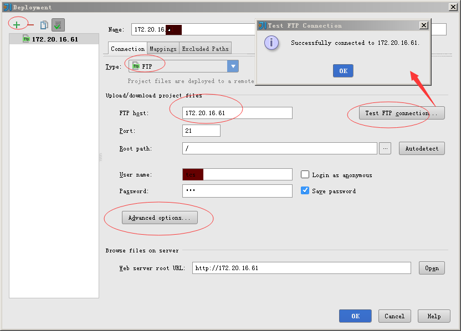Viewport: 461px width, 331px height.
Task: Click the Open button next to URL
Action: pos(432,268)
